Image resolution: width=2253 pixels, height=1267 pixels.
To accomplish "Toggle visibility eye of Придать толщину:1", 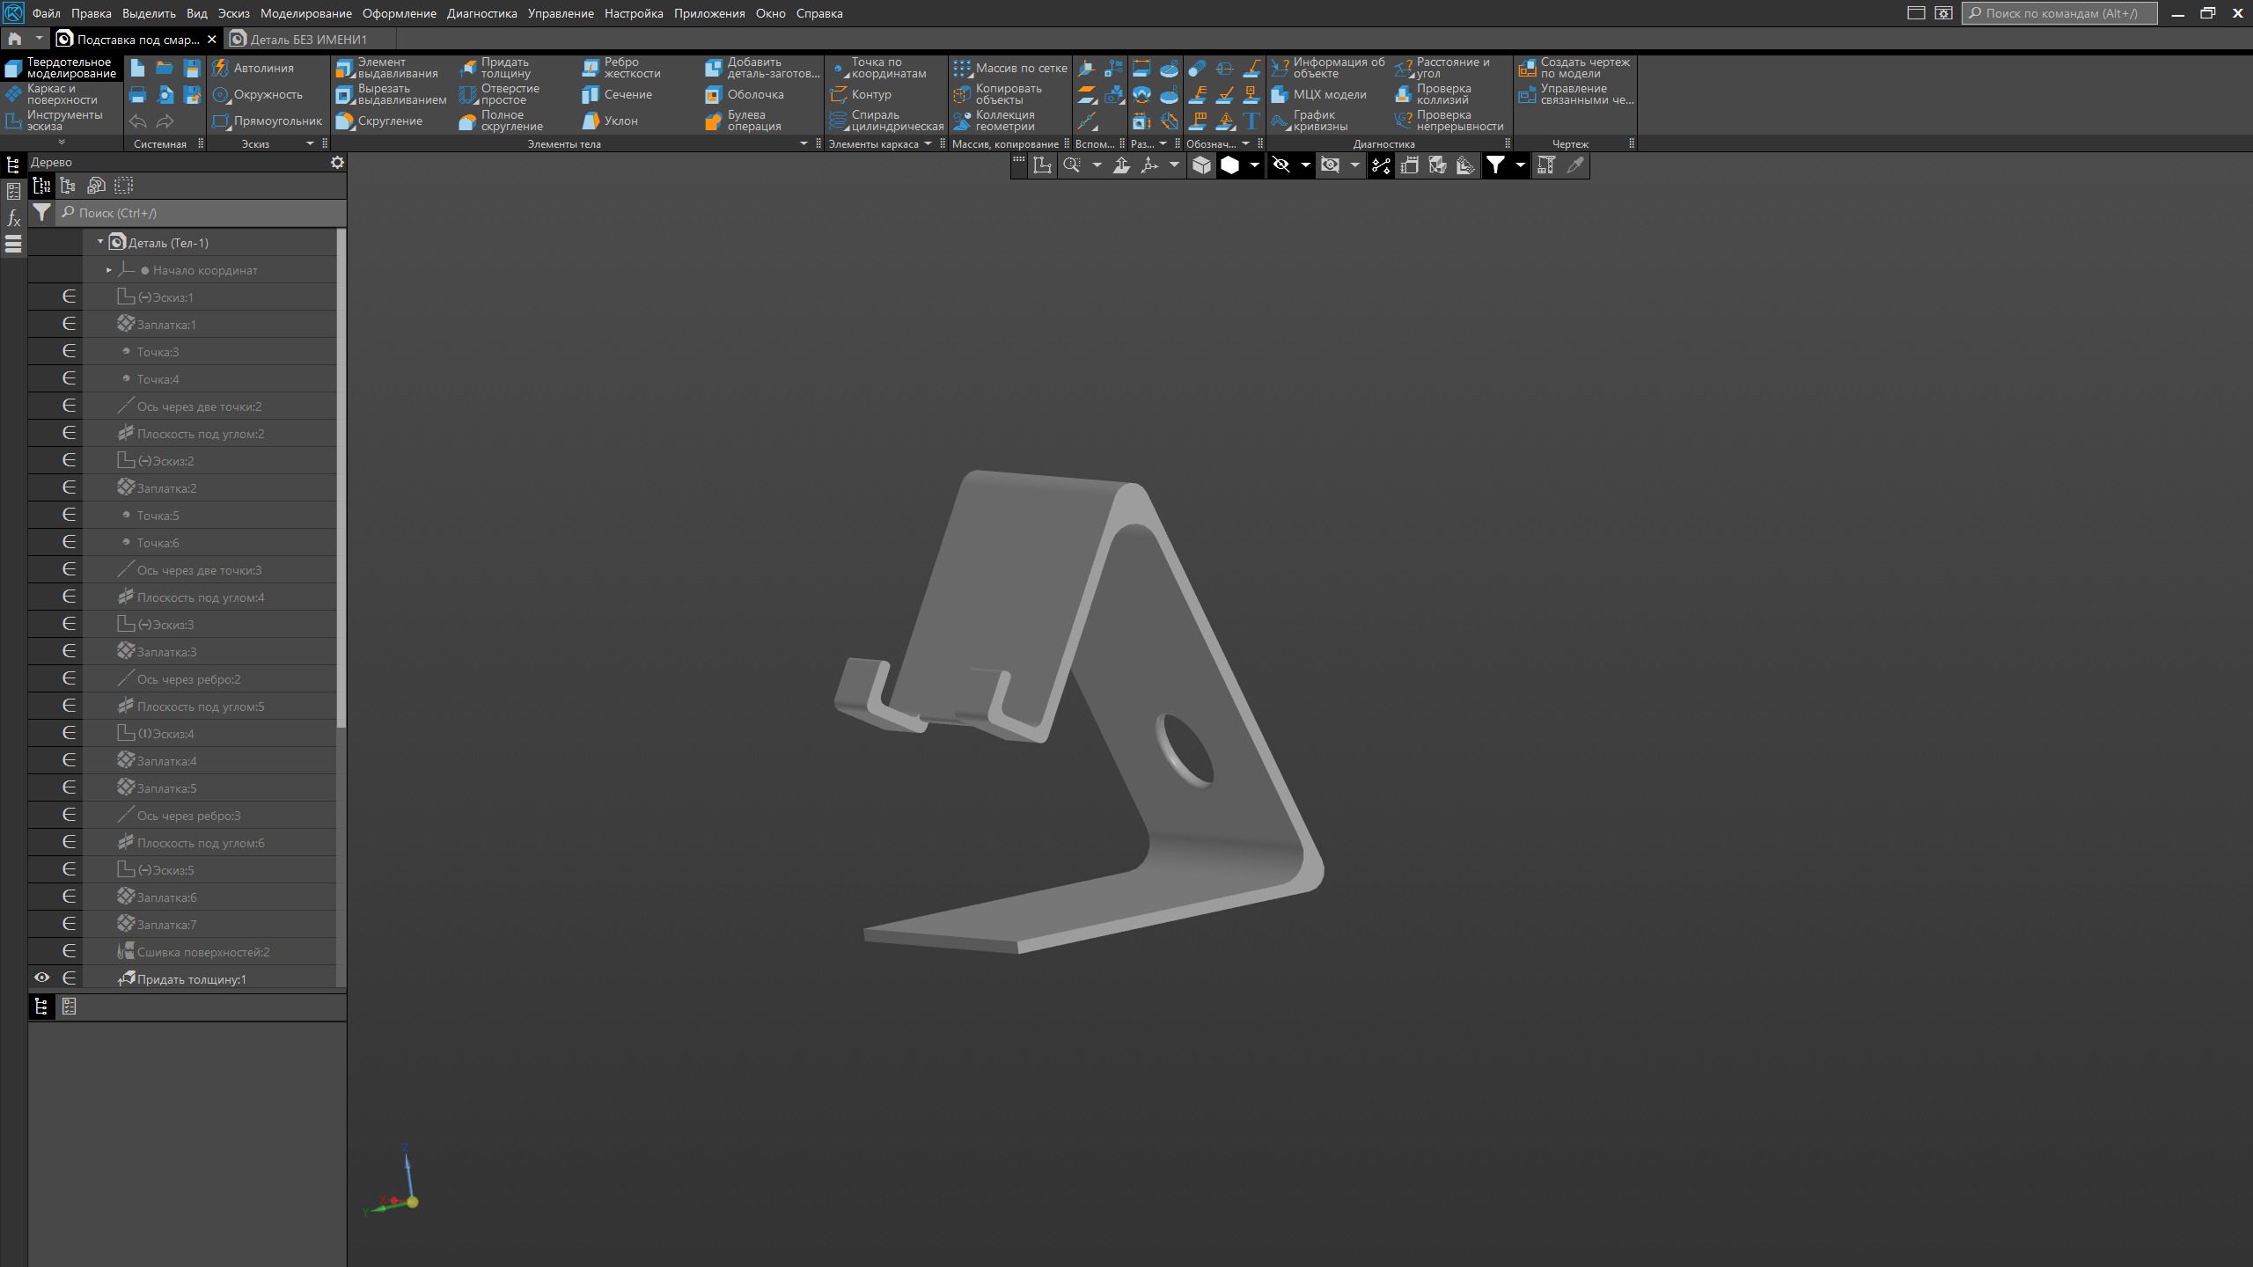I will 41,978.
